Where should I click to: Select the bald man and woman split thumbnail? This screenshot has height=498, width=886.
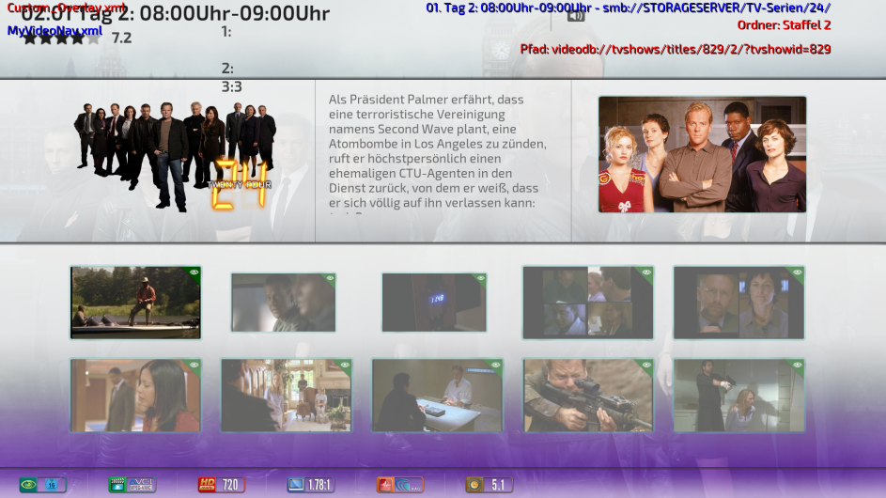coord(739,303)
